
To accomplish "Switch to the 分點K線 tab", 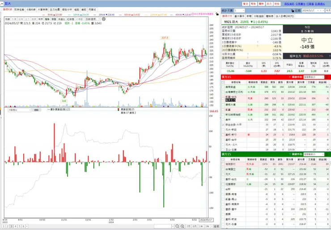I will 31,9.
